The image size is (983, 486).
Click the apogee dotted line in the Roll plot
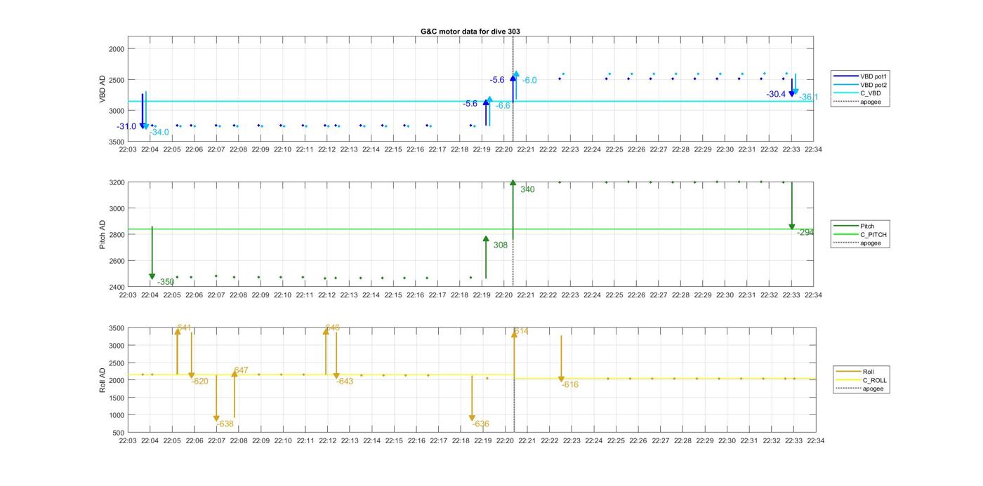pos(514,380)
